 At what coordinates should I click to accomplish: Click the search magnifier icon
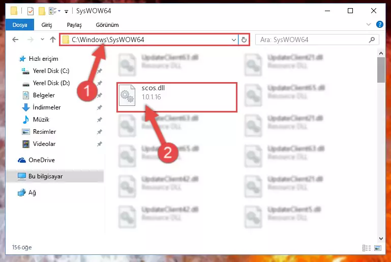372,40
